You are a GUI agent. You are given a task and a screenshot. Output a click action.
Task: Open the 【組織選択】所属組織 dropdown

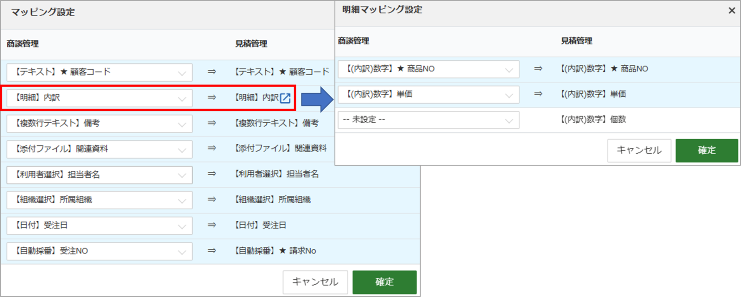point(100,200)
